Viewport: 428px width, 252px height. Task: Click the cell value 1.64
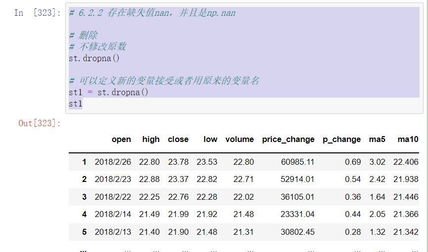(x=378, y=197)
